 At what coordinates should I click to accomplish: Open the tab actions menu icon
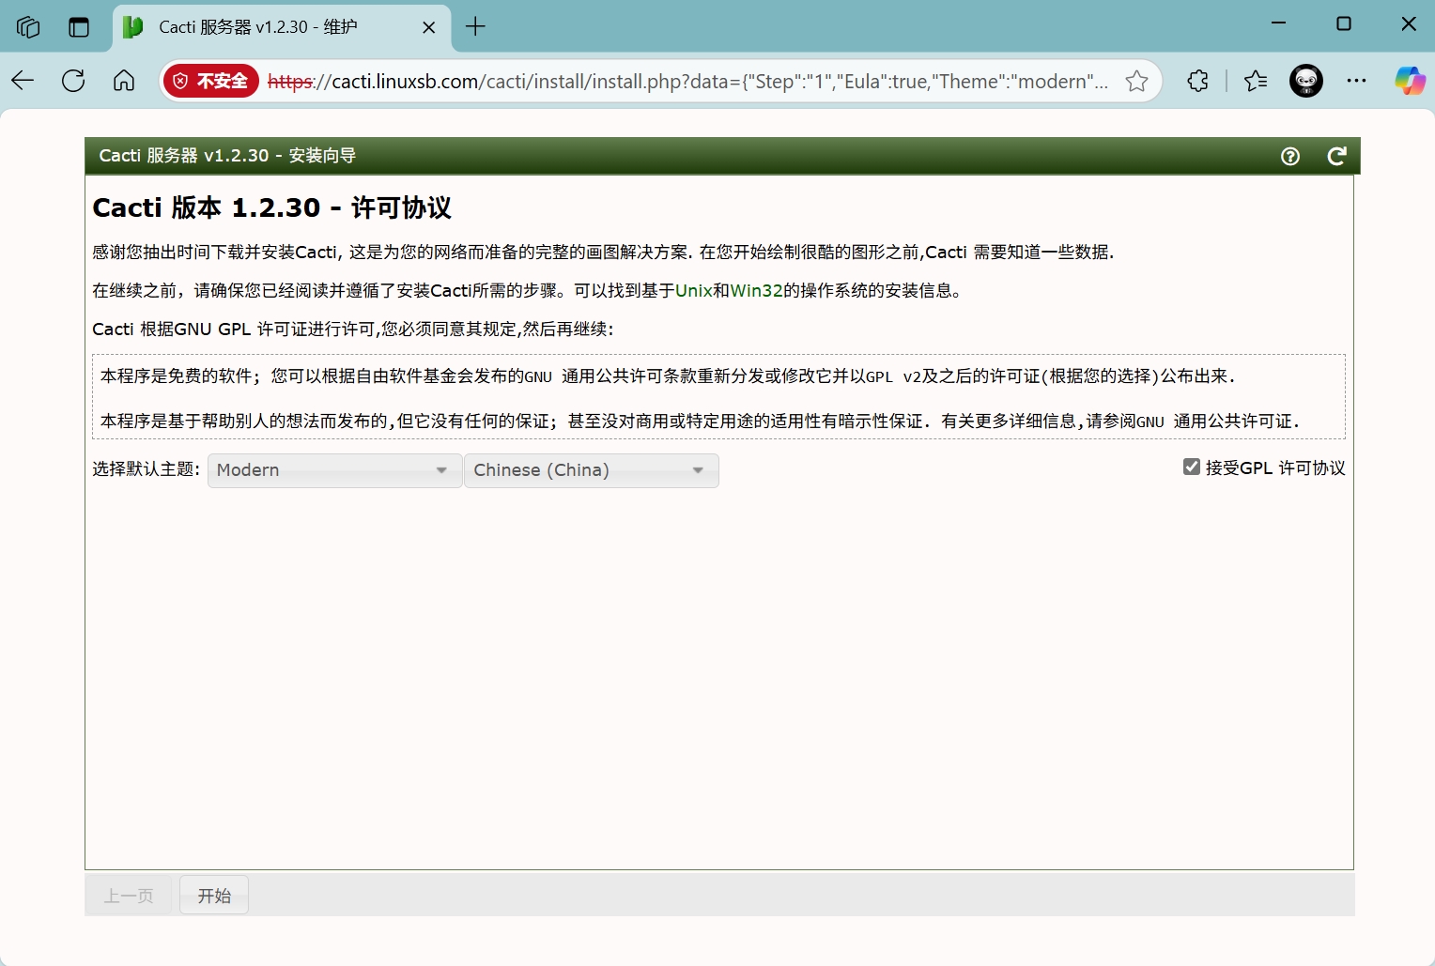(79, 27)
